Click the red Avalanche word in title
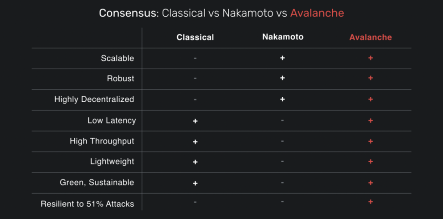The width and height of the screenshot is (443, 219). 317,13
